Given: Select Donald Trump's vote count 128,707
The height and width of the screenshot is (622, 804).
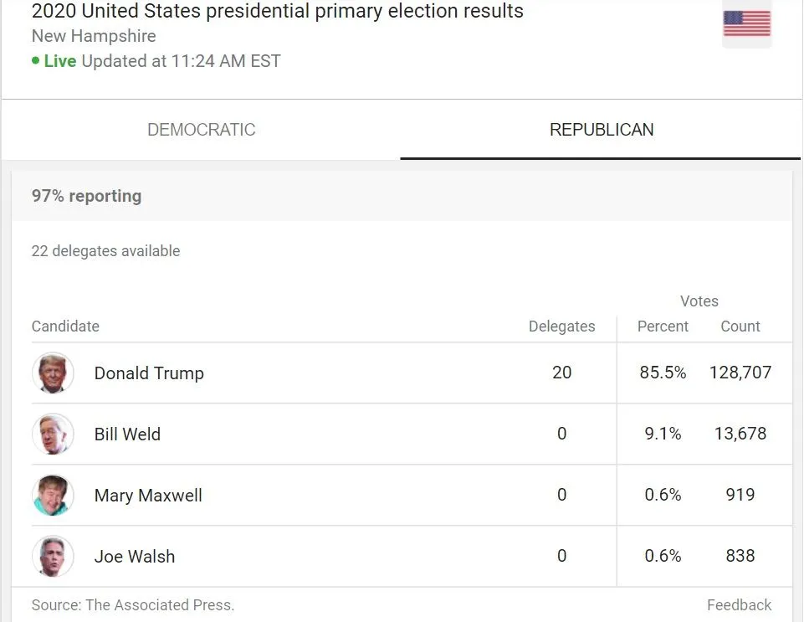Looking at the screenshot, I should tap(740, 373).
